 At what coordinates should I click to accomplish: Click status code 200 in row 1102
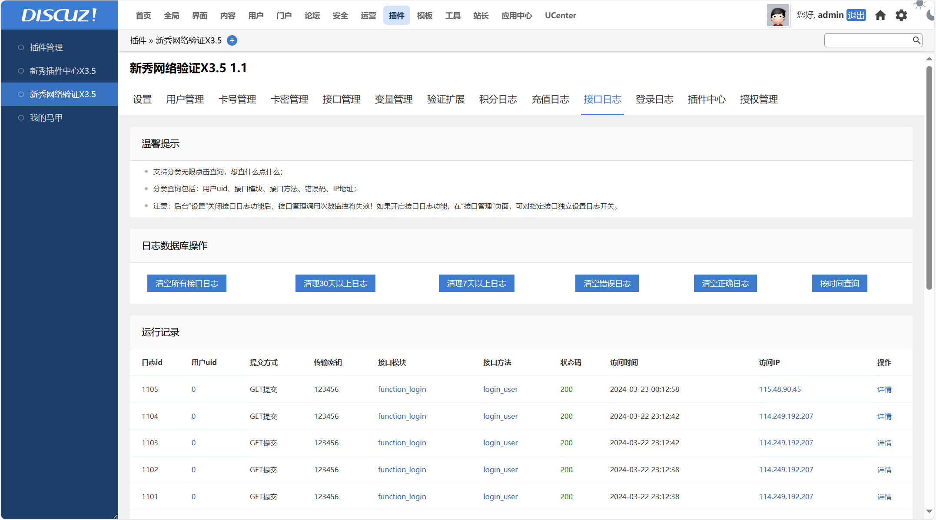tap(566, 470)
